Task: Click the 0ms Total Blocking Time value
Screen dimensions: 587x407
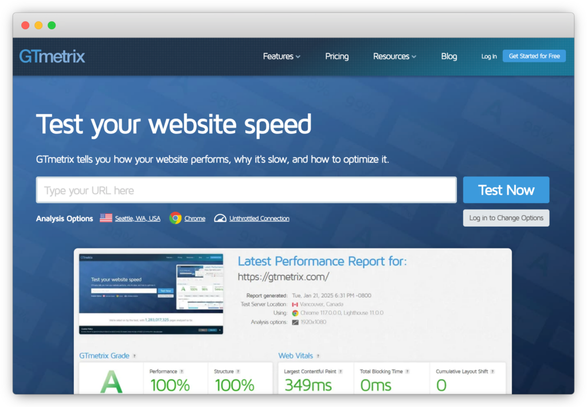Action: click(x=375, y=385)
